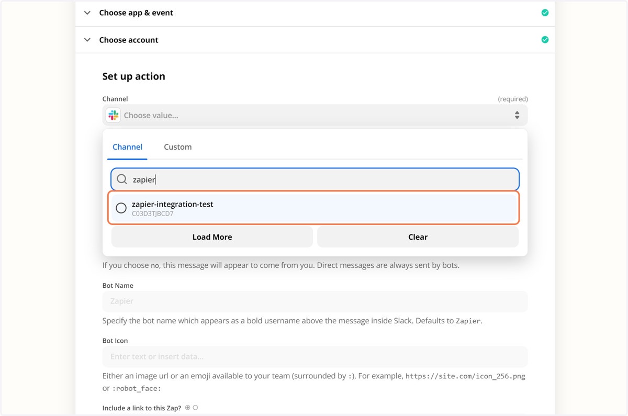Click the Include a link to this Zap label
This screenshot has width=628, height=416.
[142, 408]
